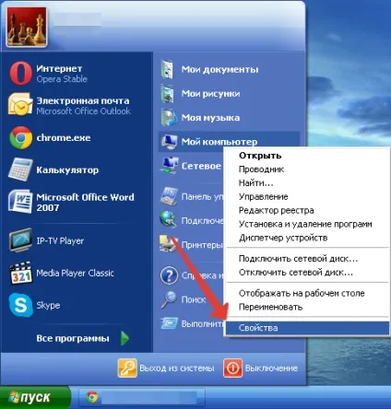The image size is (391, 409).
Task: Click the Электронная почта label
Action: pyautogui.click(x=83, y=100)
